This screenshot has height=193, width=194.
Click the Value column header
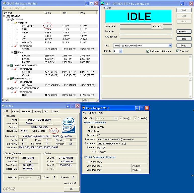pyautogui.click(x=52, y=13)
